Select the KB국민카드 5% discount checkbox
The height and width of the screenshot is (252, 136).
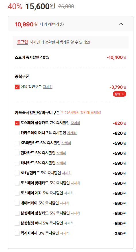(17, 143)
